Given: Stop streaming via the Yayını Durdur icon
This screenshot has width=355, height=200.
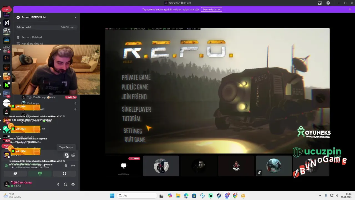Looking at the screenshot, I should coord(66,155).
